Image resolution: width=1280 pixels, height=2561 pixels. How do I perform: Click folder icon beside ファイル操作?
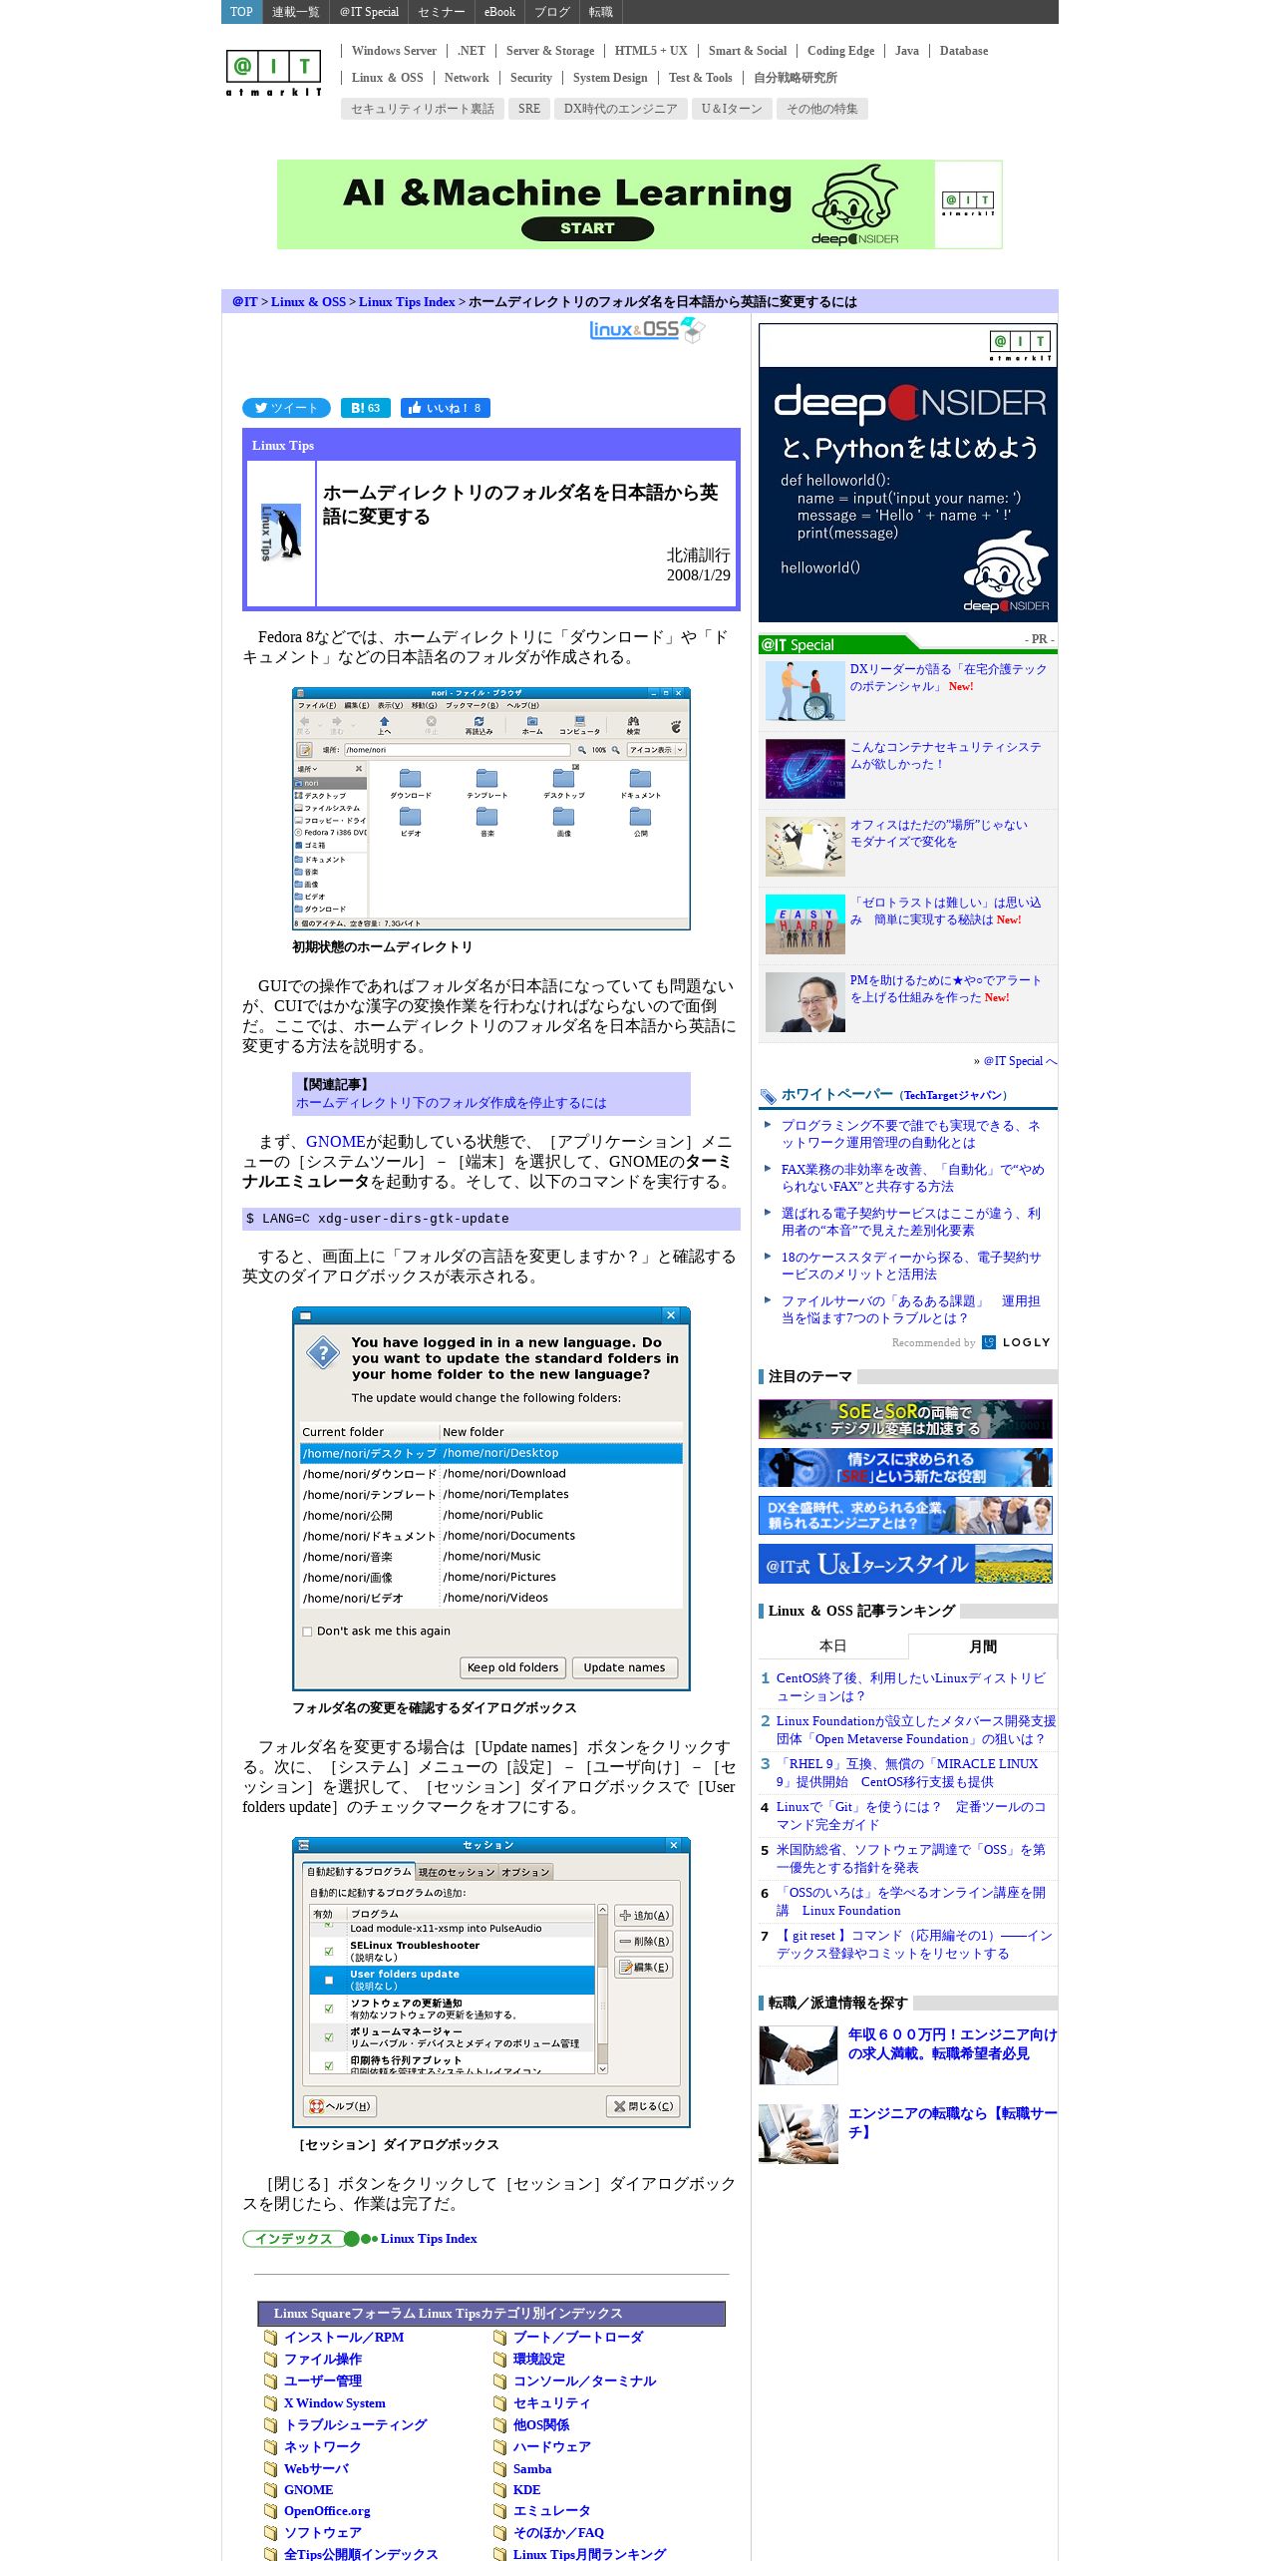pyautogui.click(x=270, y=2360)
